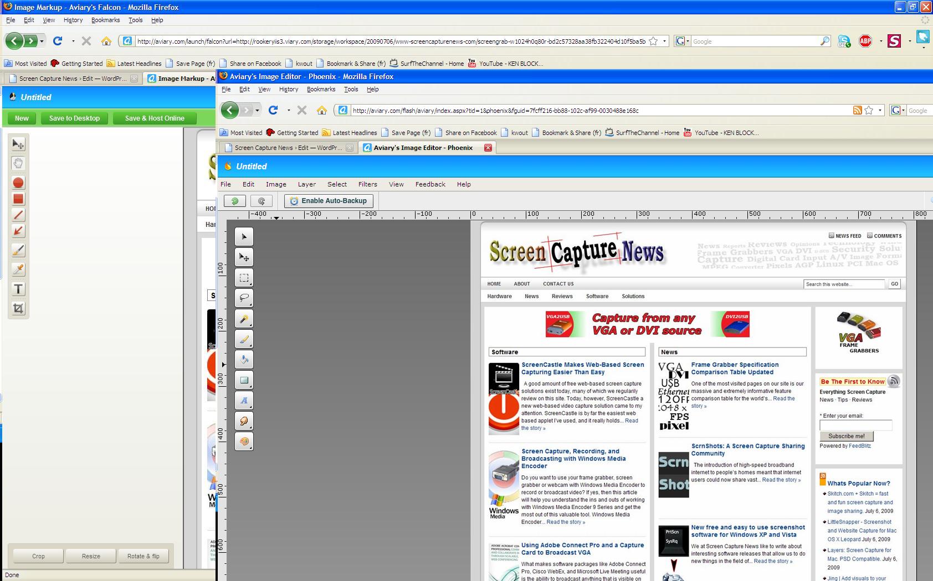Viewport: 933px width, 581px height.
Task: Select the eyedropper tool in Falcon
Action: click(x=18, y=269)
